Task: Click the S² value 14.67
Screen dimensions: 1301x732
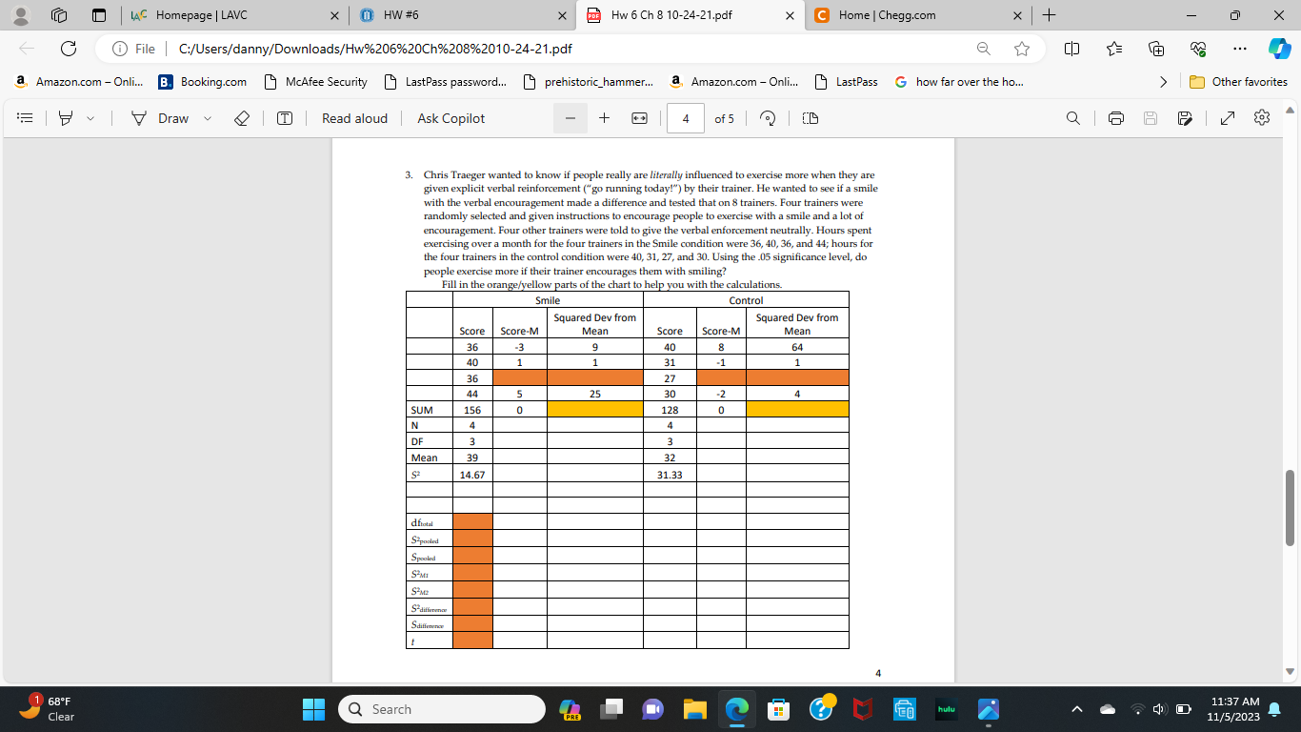Action: 472,474
